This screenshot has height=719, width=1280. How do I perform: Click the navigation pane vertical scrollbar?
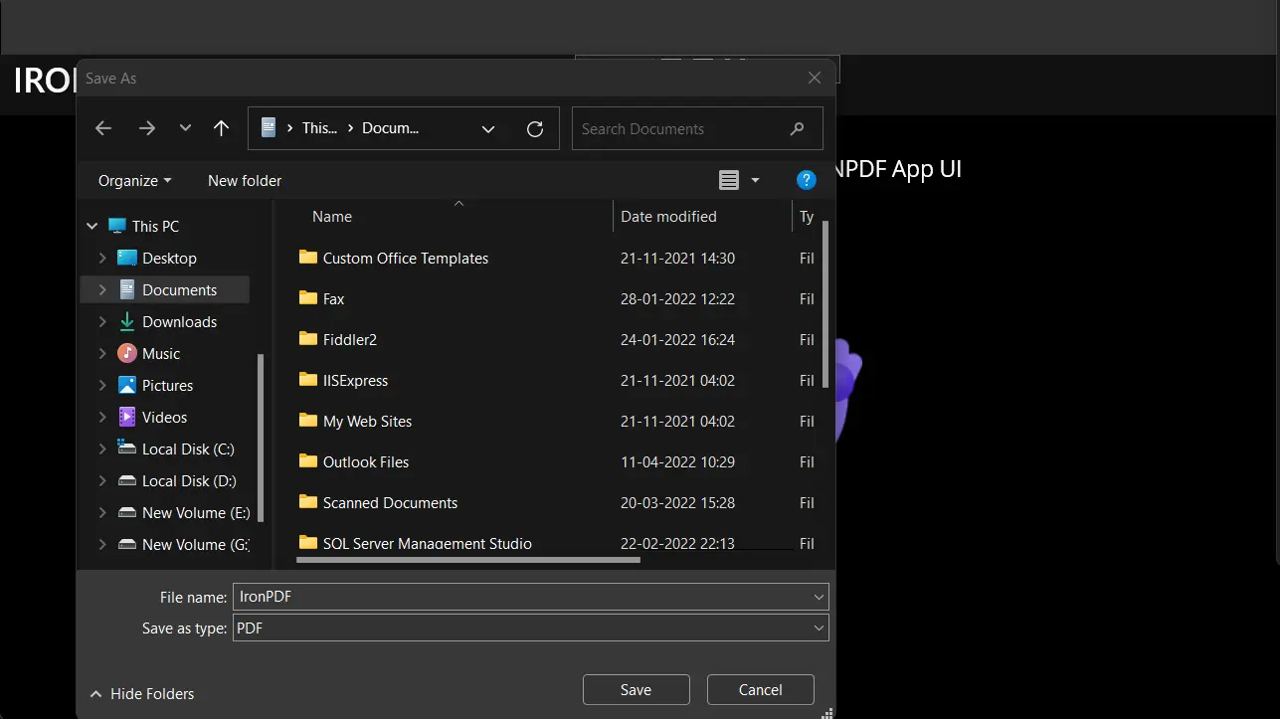(262, 438)
